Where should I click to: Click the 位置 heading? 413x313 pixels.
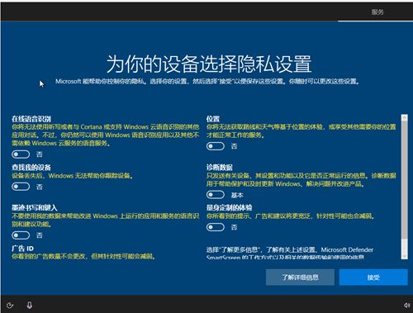(x=213, y=119)
